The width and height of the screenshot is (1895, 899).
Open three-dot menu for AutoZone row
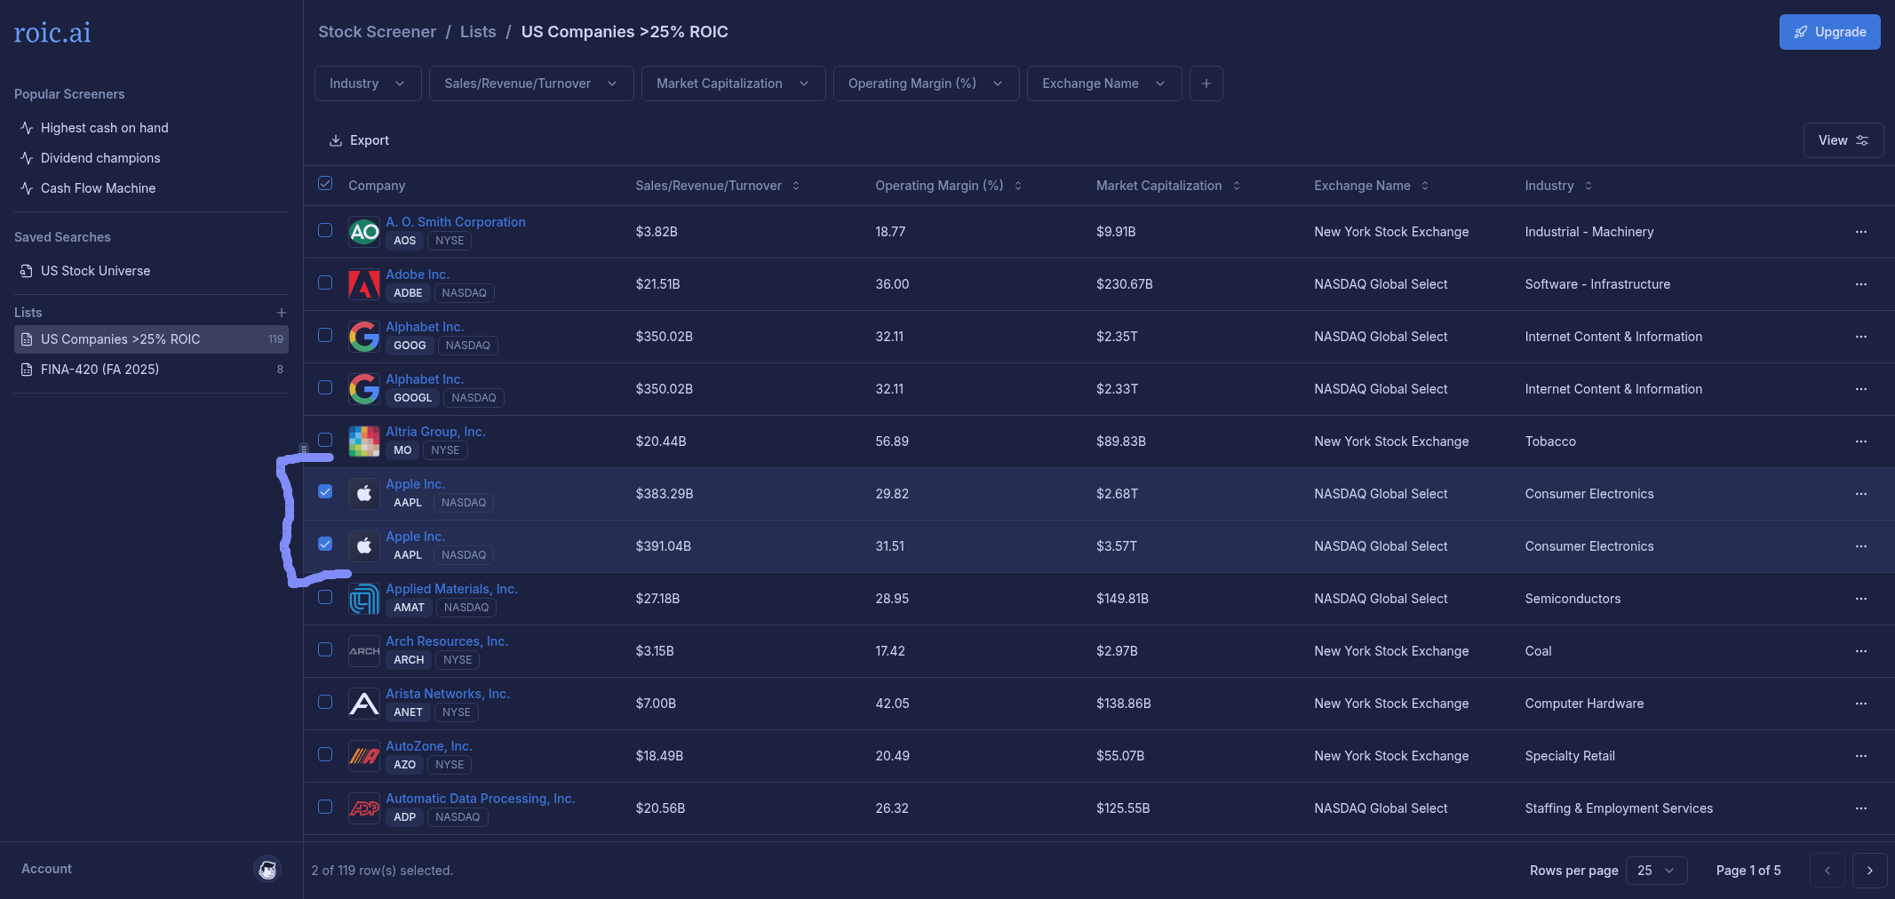tap(1860, 756)
